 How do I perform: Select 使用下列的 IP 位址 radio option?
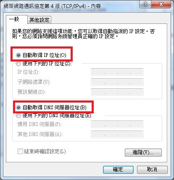(x=18, y=64)
